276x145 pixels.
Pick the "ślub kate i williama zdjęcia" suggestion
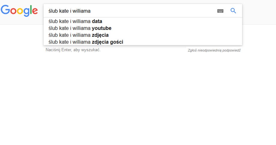(x=143, y=35)
